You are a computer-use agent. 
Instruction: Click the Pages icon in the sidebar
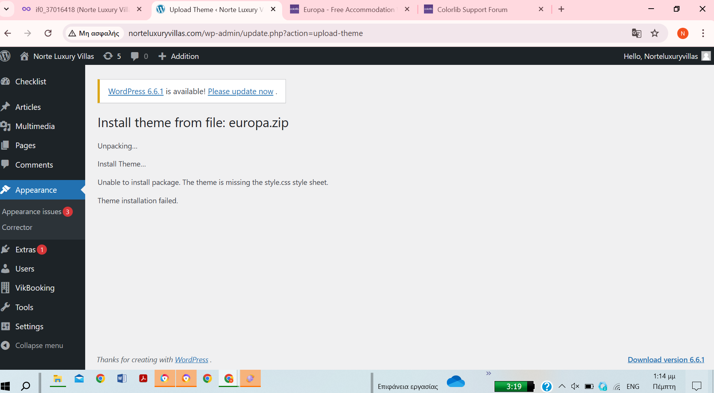coord(5,145)
